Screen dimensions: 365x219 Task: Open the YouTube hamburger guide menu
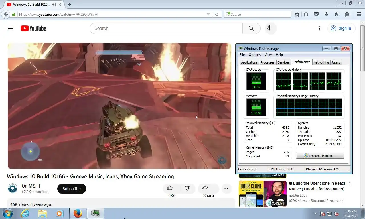tap(10, 28)
